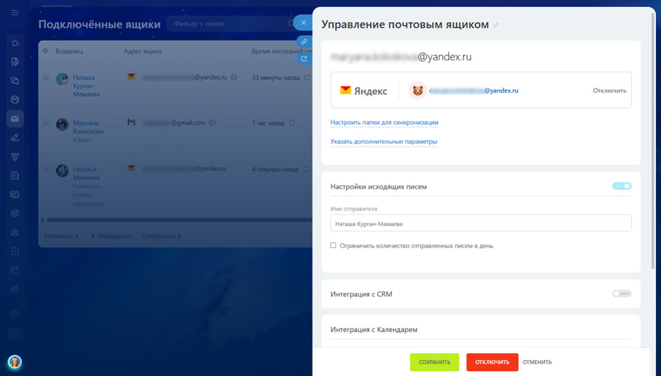Open the Mail section in left sidebar
The height and width of the screenshot is (376, 661).
point(15,119)
